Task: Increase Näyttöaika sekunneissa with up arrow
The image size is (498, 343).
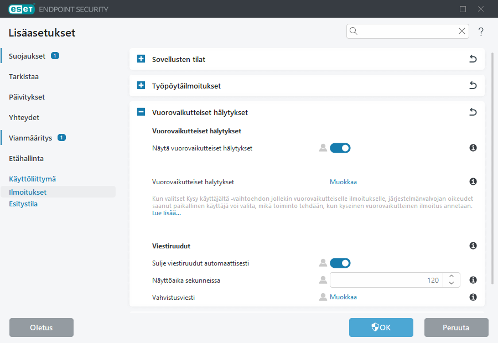Action: [x=452, y=276]
